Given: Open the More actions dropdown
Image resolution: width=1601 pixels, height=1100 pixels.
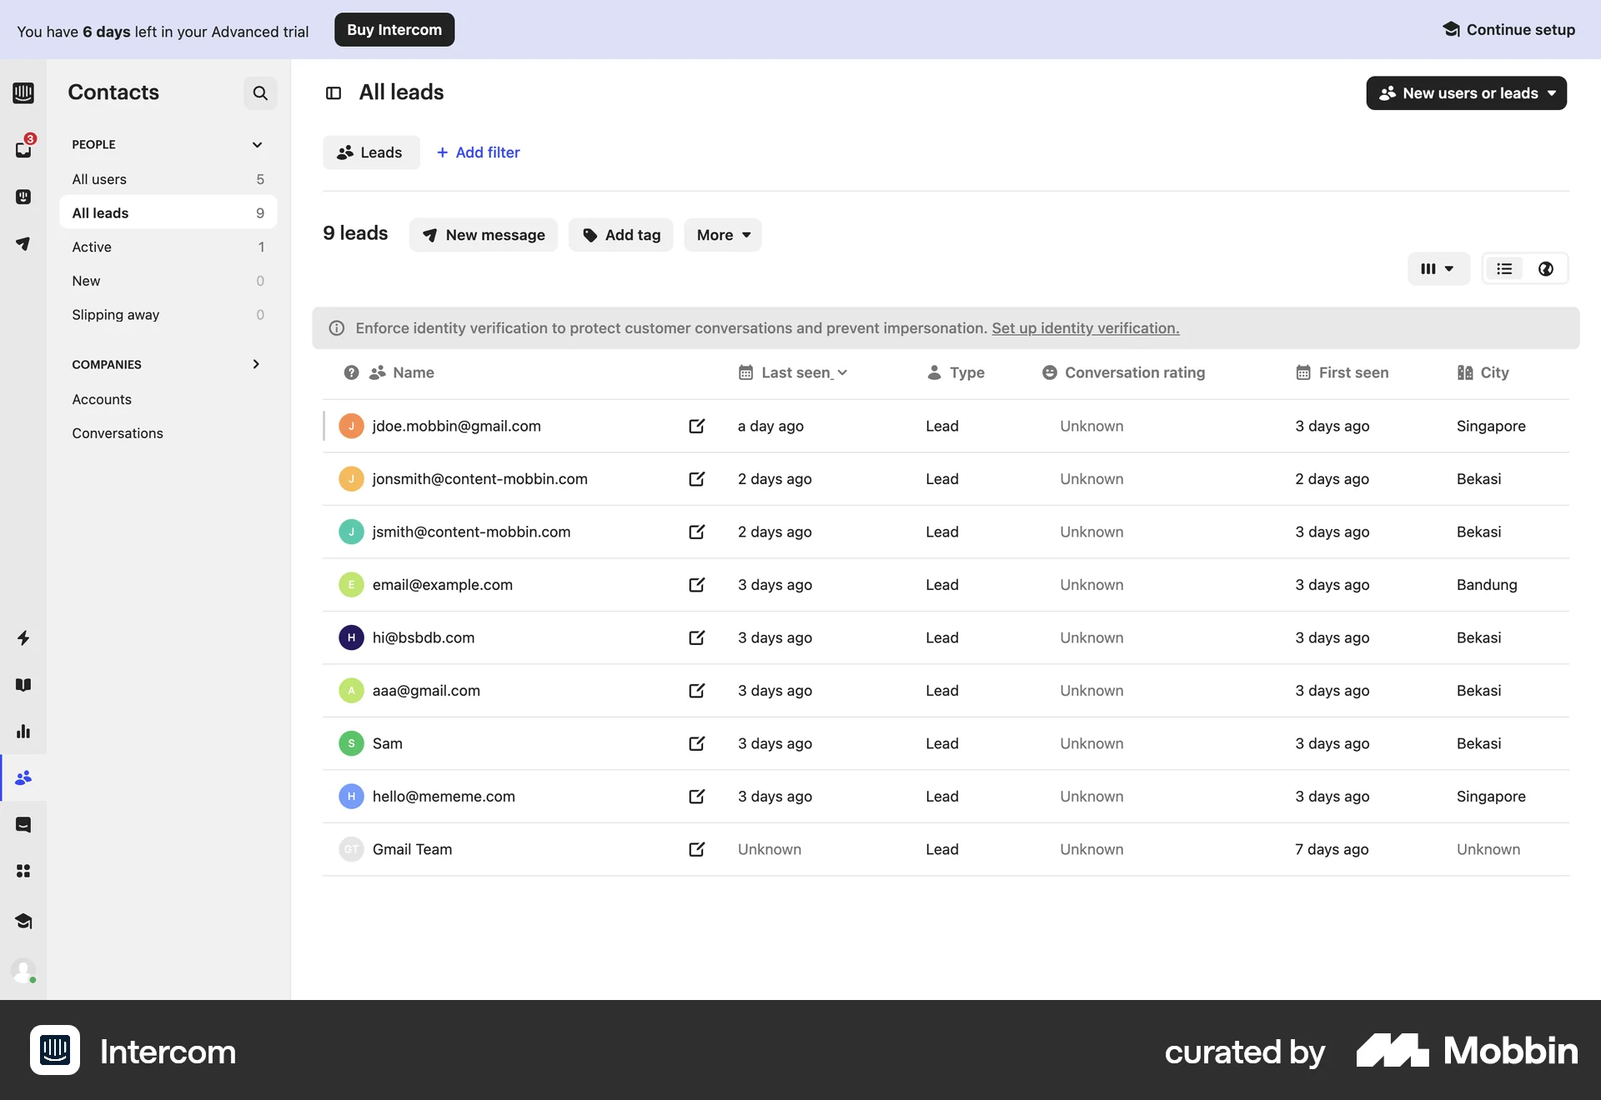Looking at the screenshot, I should click(722, 235).
